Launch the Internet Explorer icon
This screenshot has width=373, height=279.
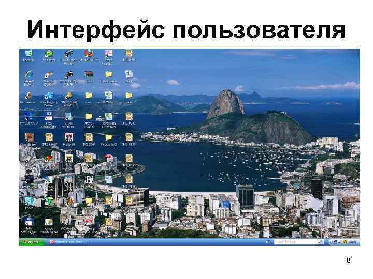[x=28, y=78]
